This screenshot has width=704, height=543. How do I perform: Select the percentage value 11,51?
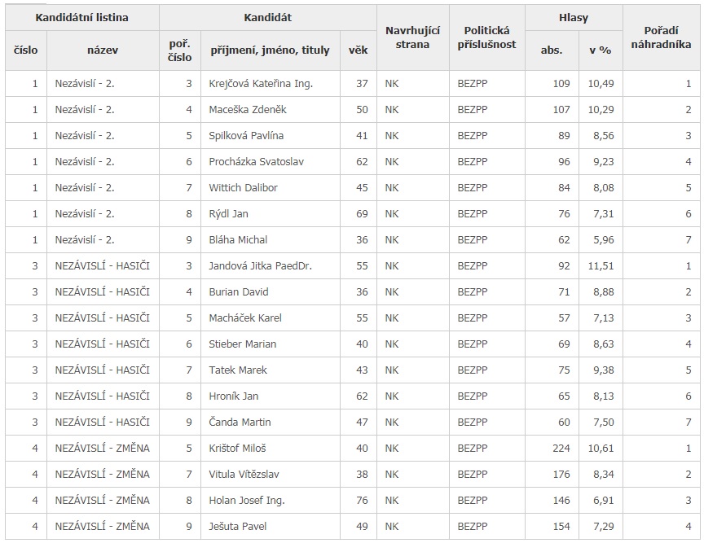(x=601, y=265)
